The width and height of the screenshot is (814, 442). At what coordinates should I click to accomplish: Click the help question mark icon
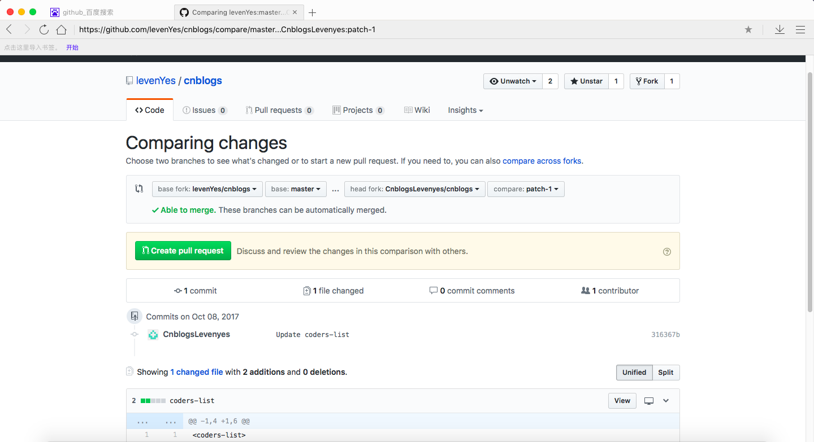[x=667, y=252]
